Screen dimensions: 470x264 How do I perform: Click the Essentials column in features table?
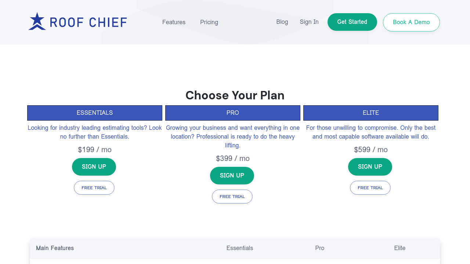pos(240,248)
